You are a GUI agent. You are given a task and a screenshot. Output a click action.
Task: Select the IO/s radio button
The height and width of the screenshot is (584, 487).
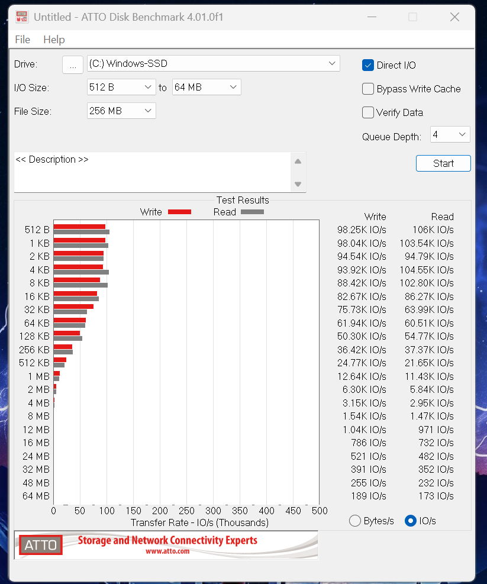(x=410, y=521)
